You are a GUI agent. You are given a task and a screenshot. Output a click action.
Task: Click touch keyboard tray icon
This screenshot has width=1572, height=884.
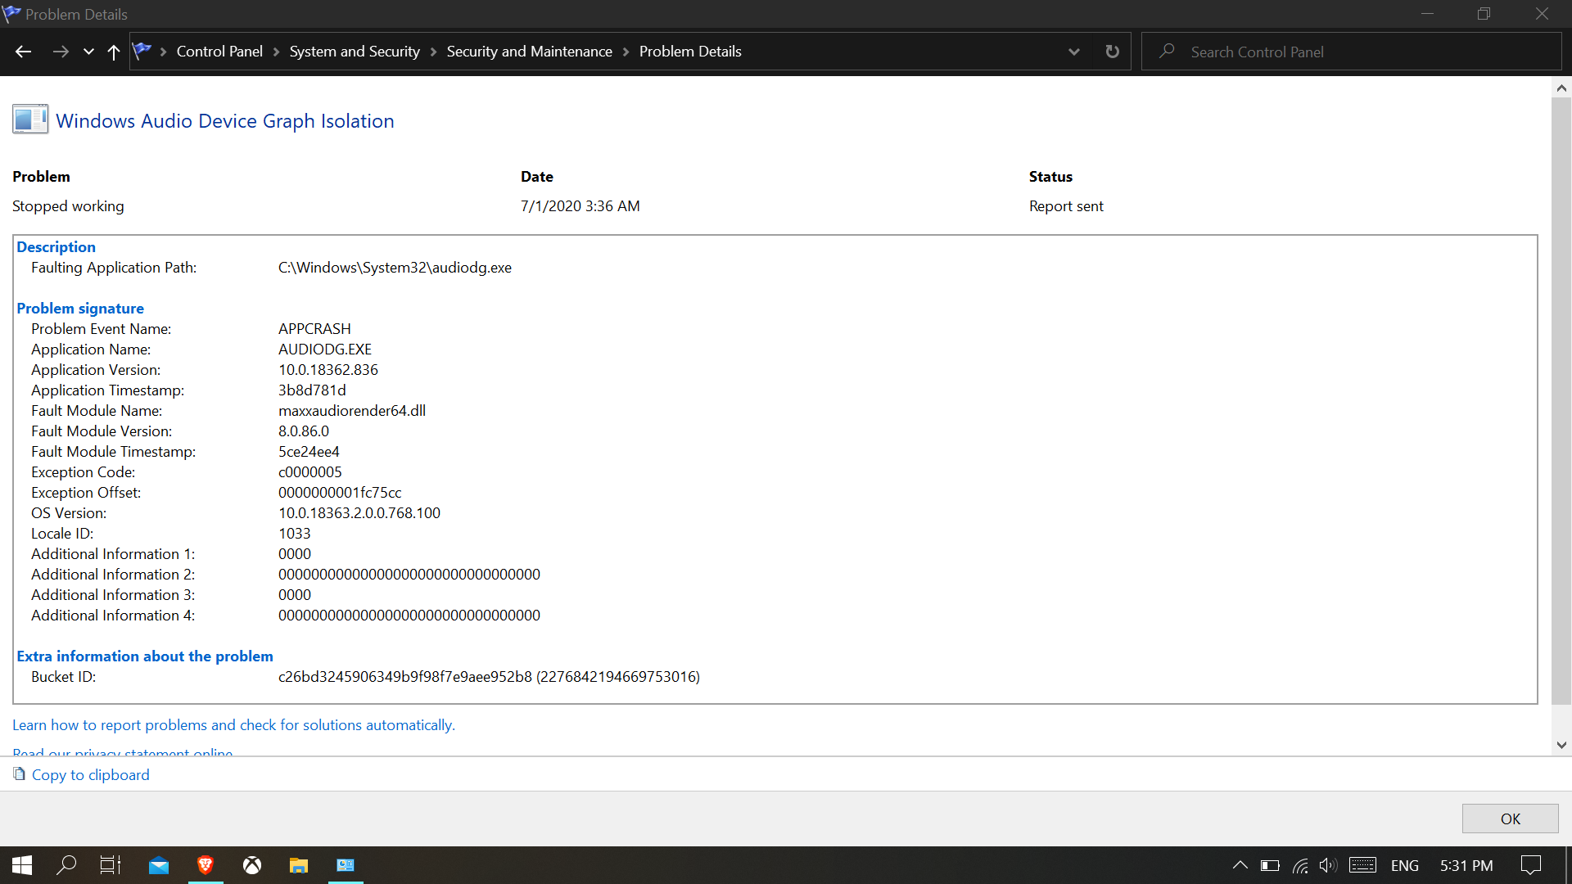1363,865
